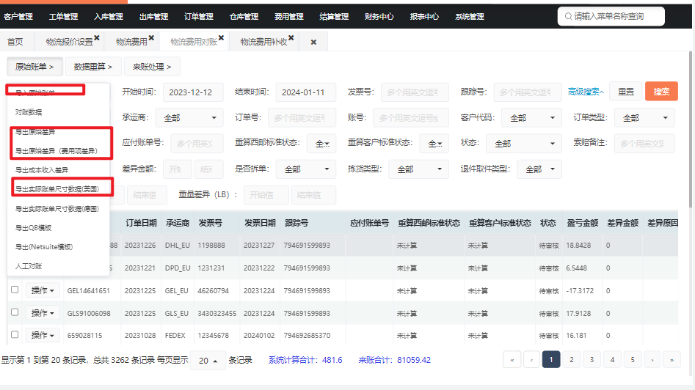Viewport: 695px width, 390px height.
Task: Open 操作 dropdown for row 659028115
Action: (x=43, y=335)
